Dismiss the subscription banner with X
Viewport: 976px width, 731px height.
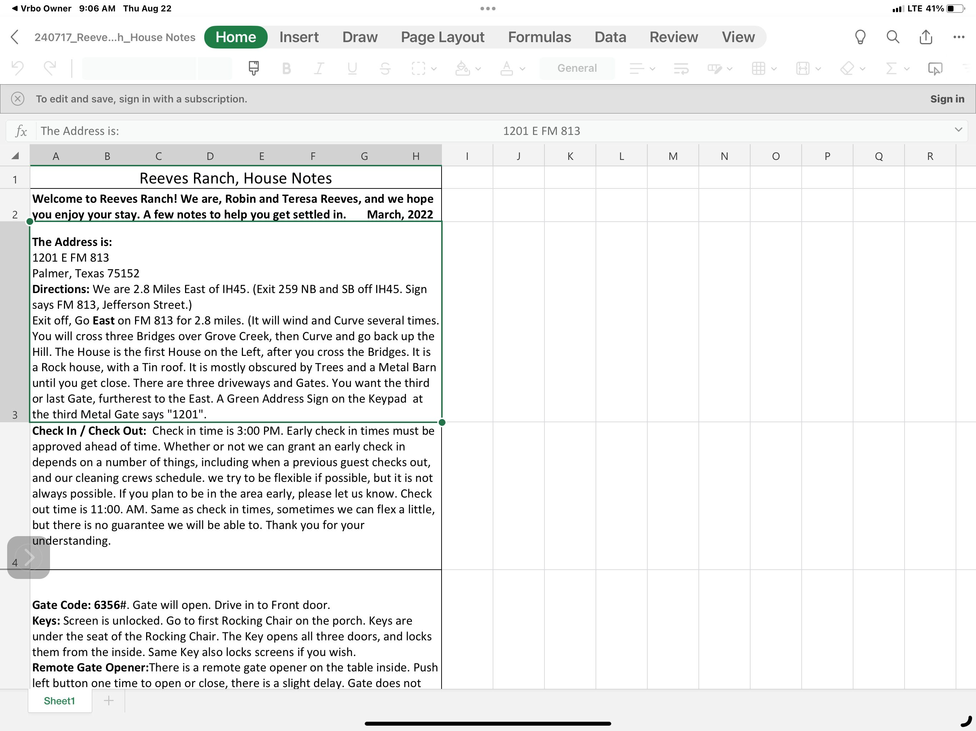pos(18,99)
